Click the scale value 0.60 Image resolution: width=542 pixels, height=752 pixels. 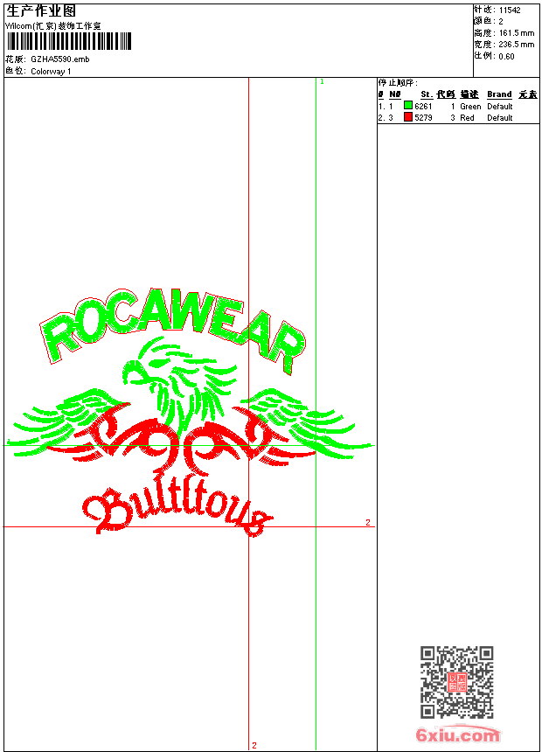click(506, 57)
